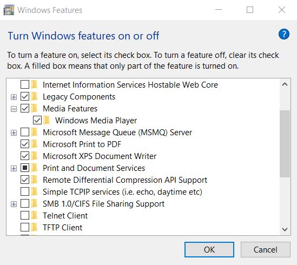The image size is (297, 265).
Task: Enable Internet Information Services Hostable Web Core checkbox
Action: click(x=25, y=84)
